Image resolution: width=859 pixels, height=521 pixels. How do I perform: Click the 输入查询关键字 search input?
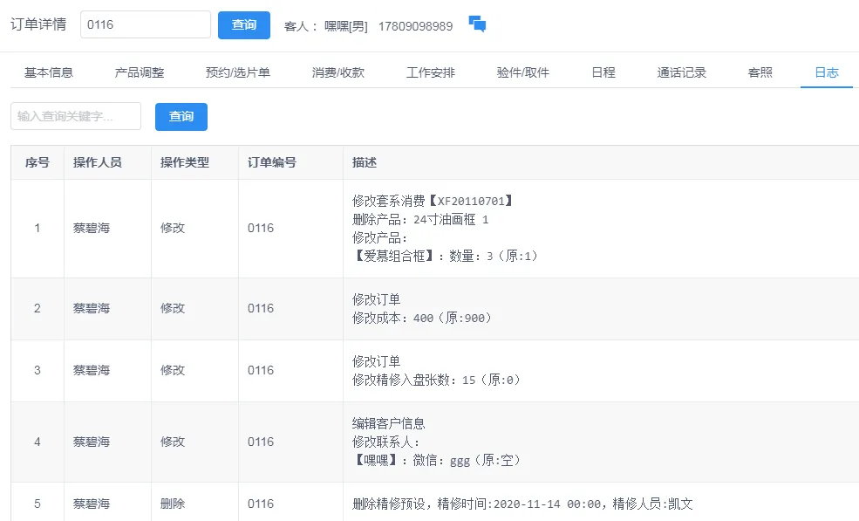click(76, 116)
